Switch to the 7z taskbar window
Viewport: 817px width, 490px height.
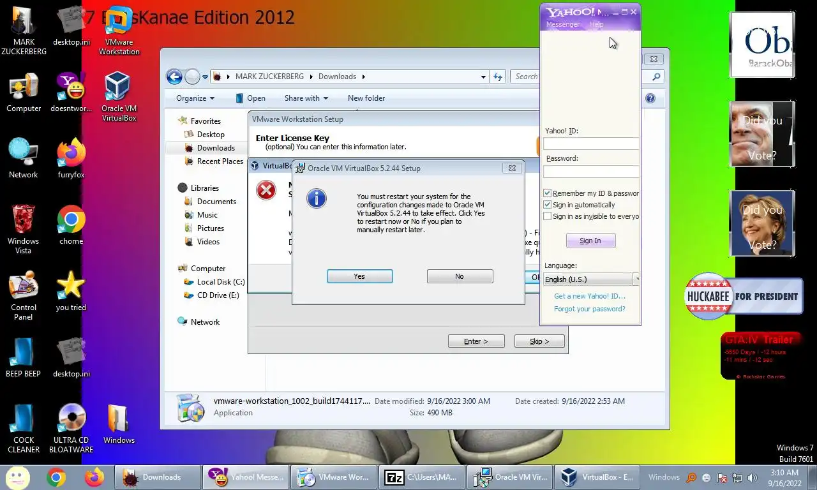tap(422, 477)
